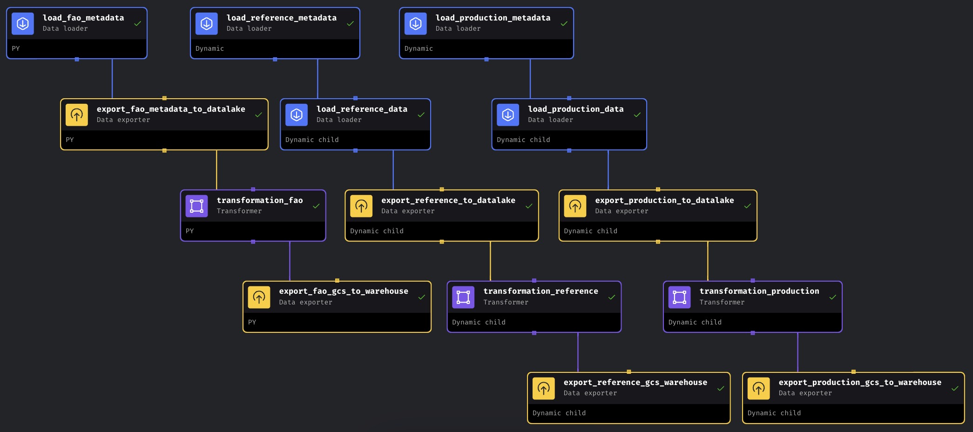Click the bottom output port of load_fao_metadata
Screen dimensions: 973x432
pyautogui.click(x=77, y=59)
